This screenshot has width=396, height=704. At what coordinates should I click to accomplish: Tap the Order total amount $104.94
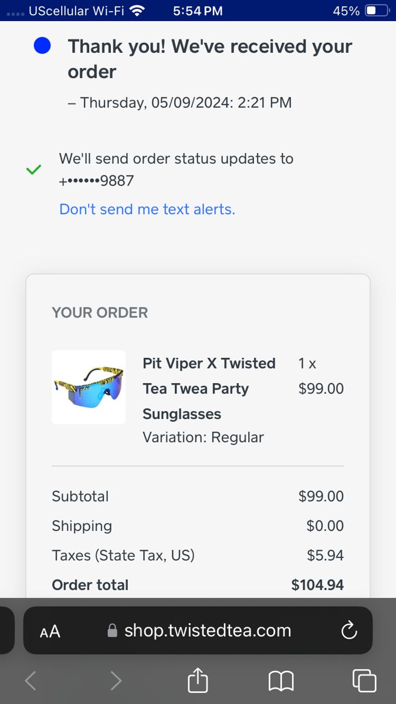click(317, 585)
